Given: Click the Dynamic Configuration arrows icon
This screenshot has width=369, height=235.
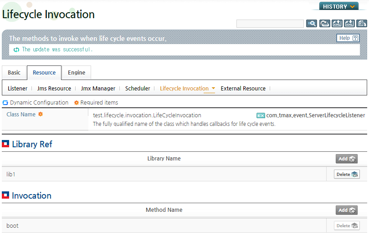Looking at the screenshot, I should coord(5,103).
